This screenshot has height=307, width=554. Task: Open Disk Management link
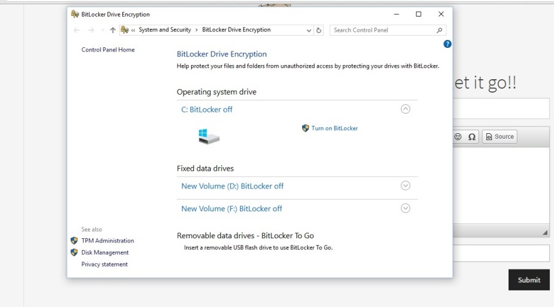pyautogui.click(x=105, y=252)
